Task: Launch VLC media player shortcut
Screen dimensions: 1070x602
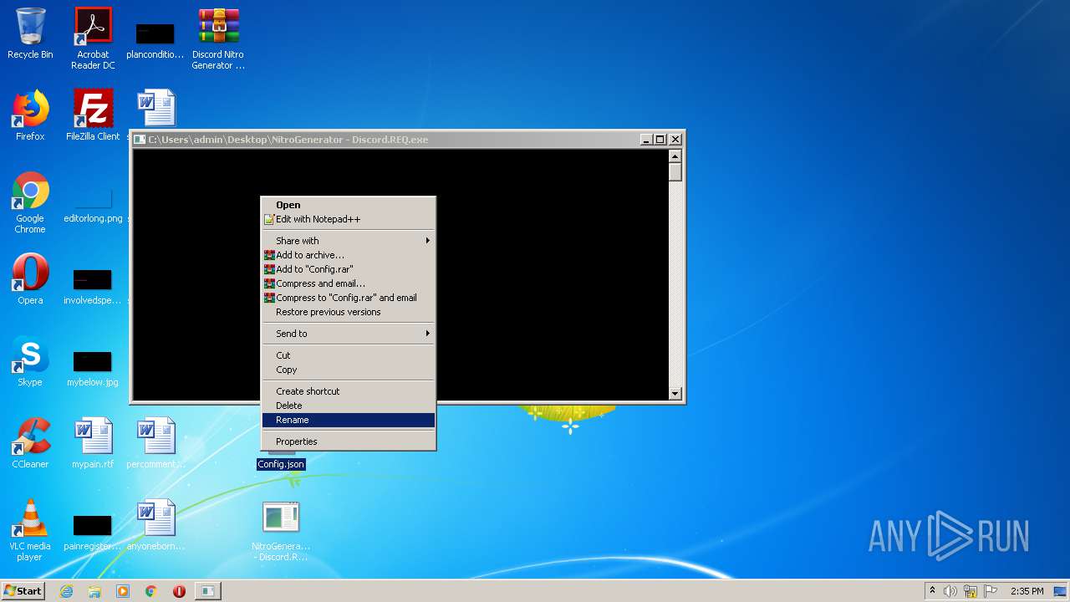Action: pyautogui.click(x=30, y=530)
